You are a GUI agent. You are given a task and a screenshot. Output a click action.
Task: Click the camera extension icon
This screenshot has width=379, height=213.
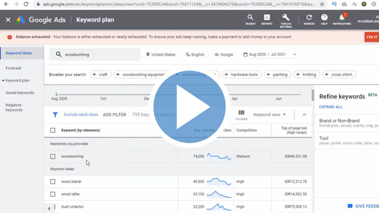click(x=344, y=4)
